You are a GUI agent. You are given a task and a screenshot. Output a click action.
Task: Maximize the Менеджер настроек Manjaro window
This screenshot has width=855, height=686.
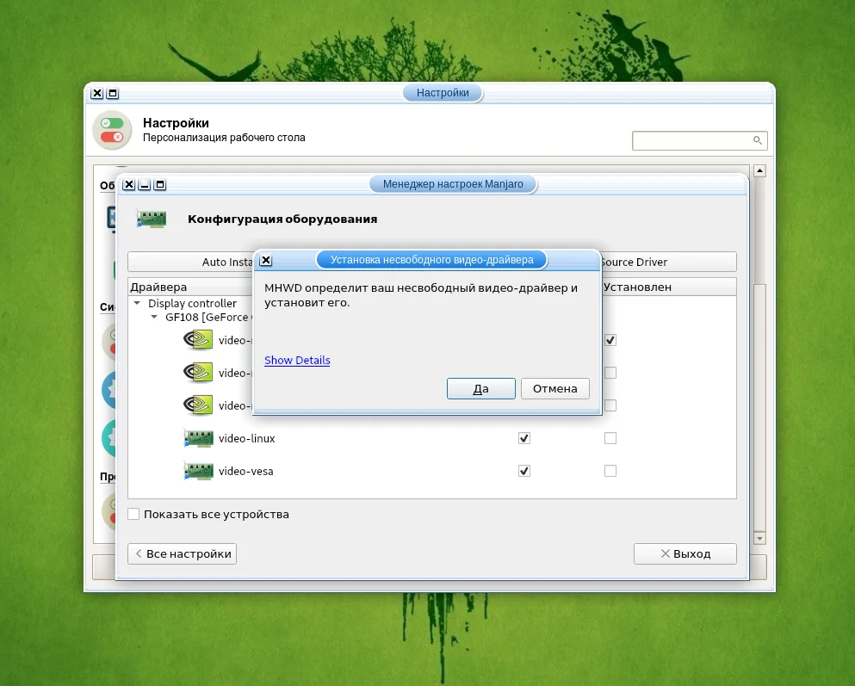point(160,185)
